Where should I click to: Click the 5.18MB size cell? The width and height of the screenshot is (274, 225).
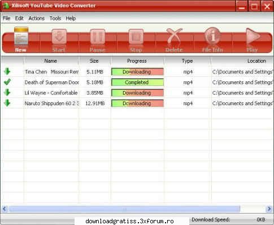pos(95,83)
